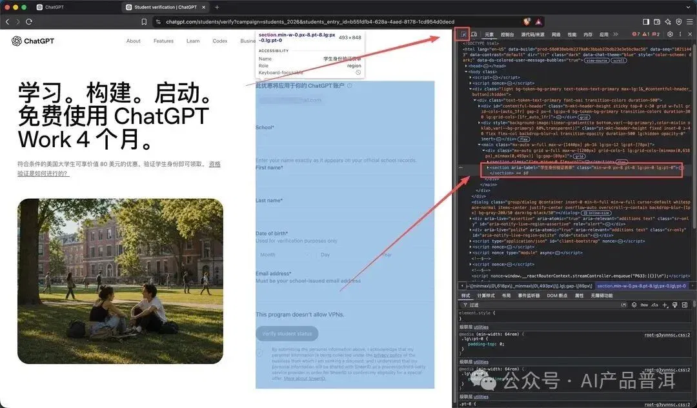697x408 pixels.
Task: Click the Brave Shields lion icon
Action: pyautogui.click(x=527, y=21)
